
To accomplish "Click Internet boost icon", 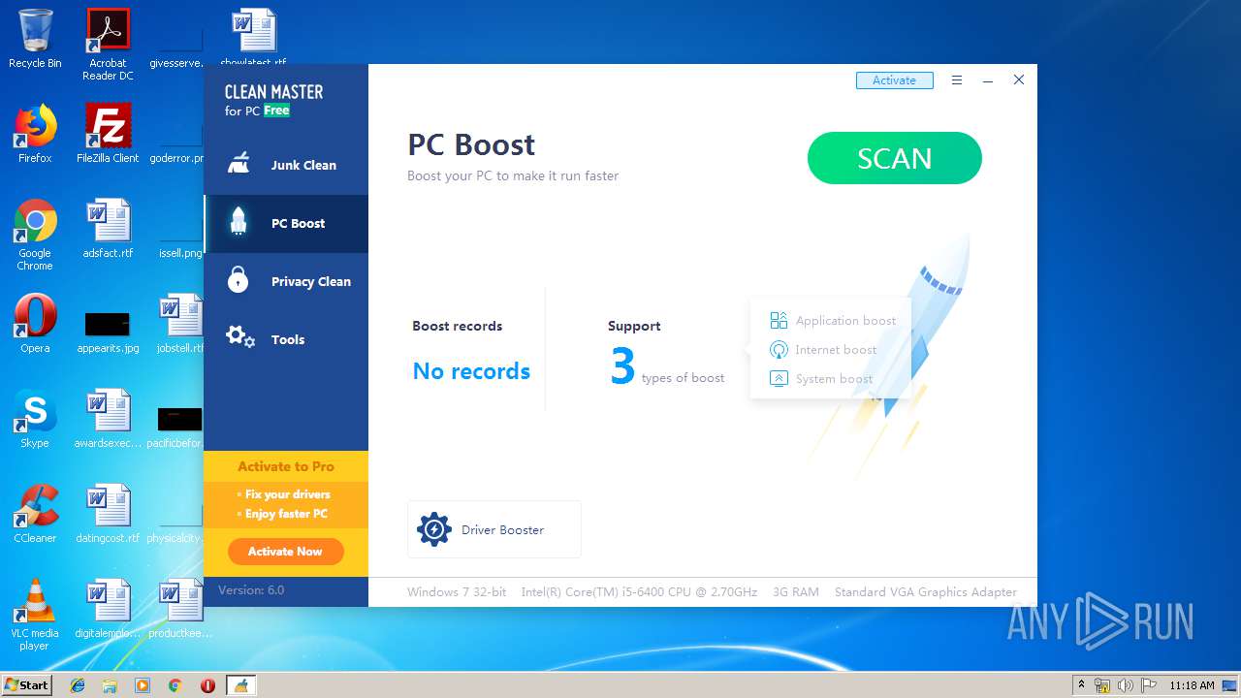I will [x=779, y=349].
